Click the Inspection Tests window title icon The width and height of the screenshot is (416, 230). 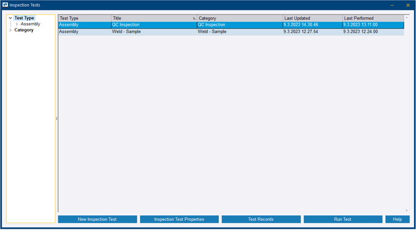coord(5,5)
